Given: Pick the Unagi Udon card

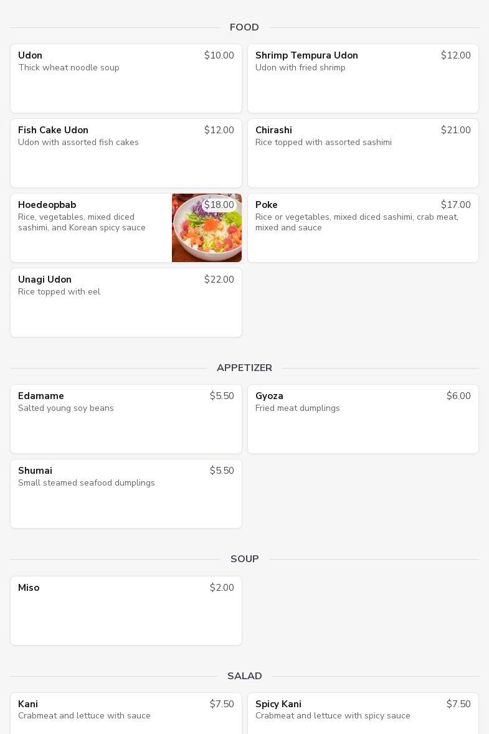Looking at the screenshot, I should click(x=126, y=303).
